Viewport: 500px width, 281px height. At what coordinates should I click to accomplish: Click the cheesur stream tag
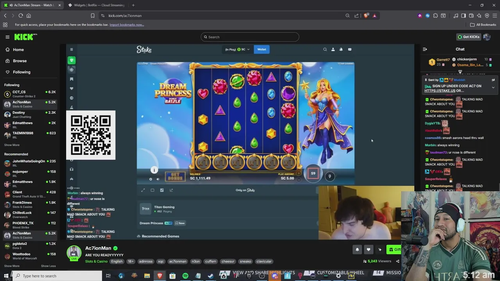pos(228,261)
